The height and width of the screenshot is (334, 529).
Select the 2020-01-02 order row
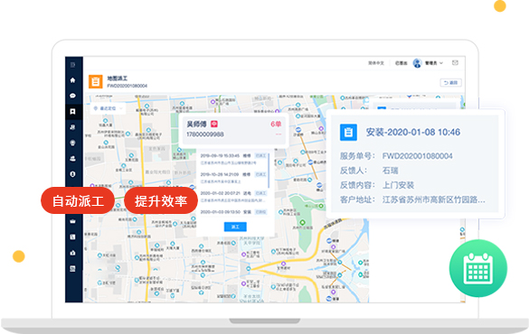[233, 197]
